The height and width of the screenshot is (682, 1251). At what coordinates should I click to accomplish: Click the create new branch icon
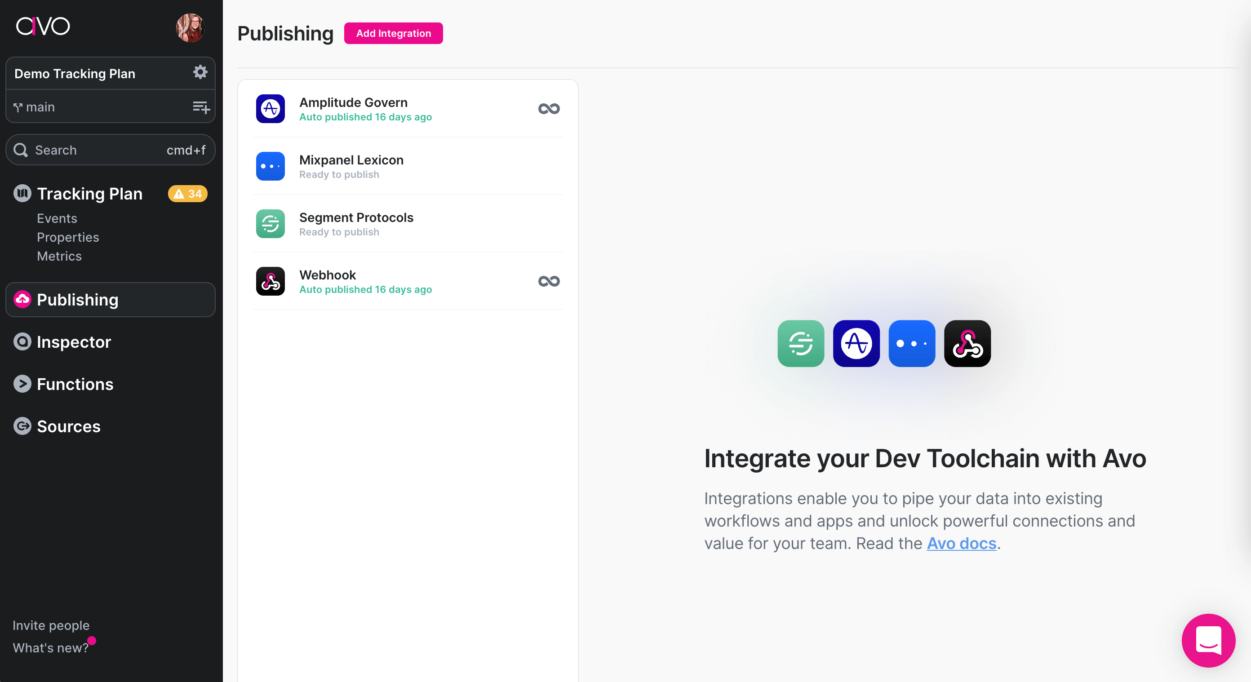(201, 107)
